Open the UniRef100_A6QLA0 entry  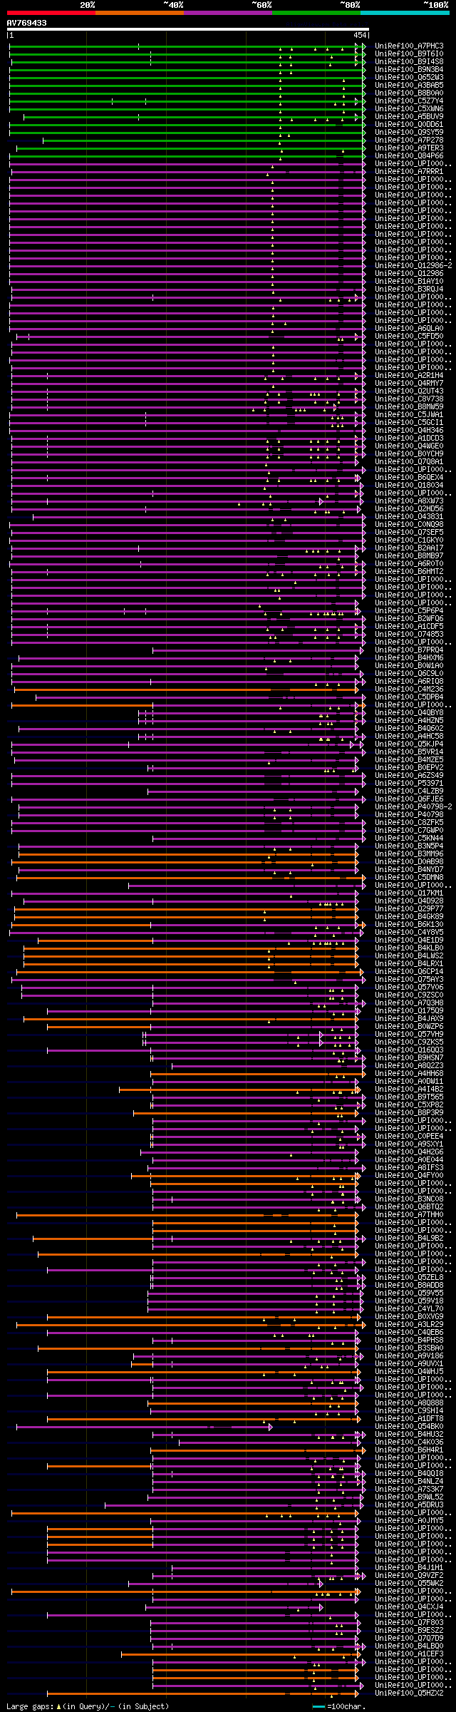tap(409, 328)
